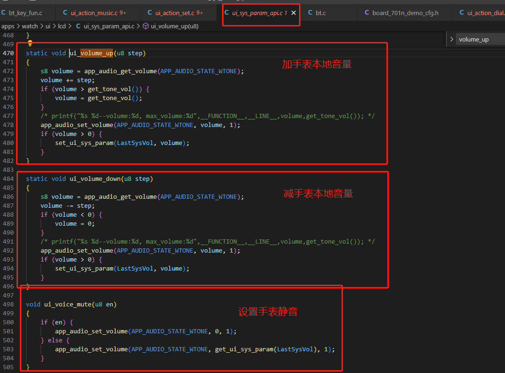Select line number 505 in the gutter
505x373 pixels.
tap(9, 367)
